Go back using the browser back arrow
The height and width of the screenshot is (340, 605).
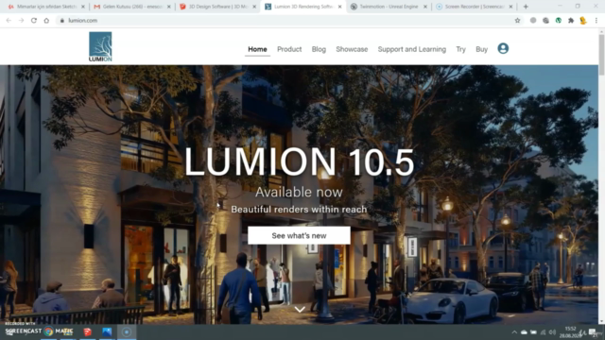pos(9,21)
